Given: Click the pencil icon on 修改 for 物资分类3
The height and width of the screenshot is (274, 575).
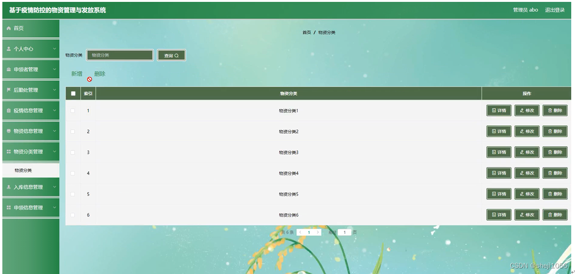Looking at the screenshot, I should [522, 152].
